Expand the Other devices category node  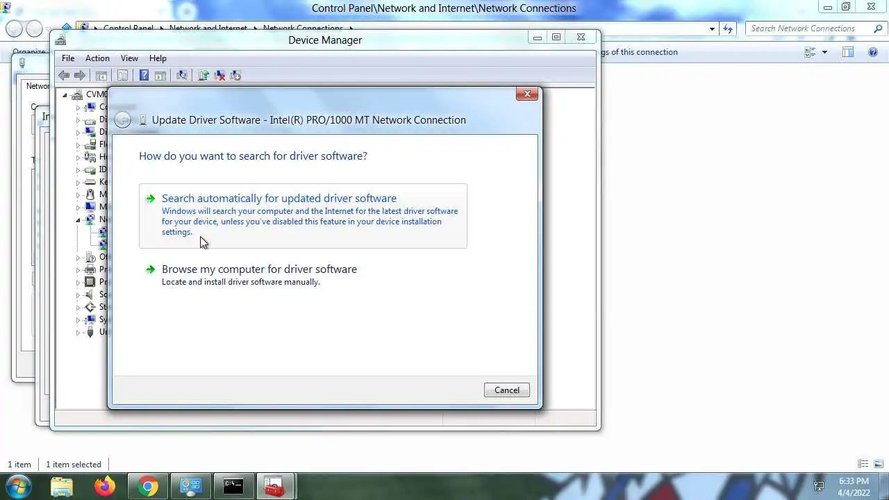(x=78, y=258)
